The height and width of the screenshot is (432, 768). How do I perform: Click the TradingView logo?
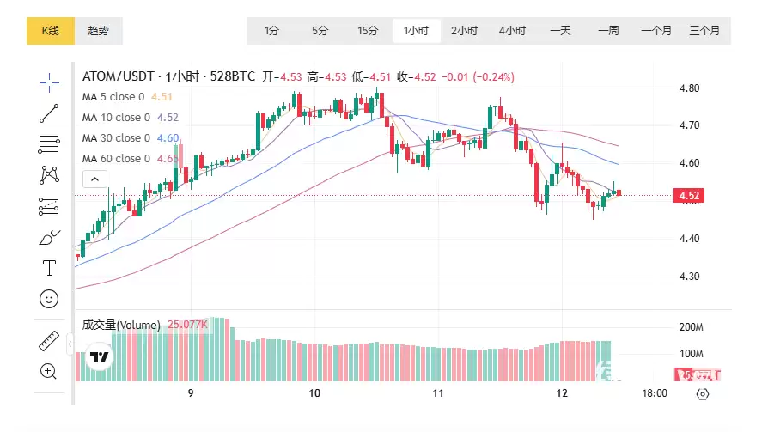coord(99,357)
